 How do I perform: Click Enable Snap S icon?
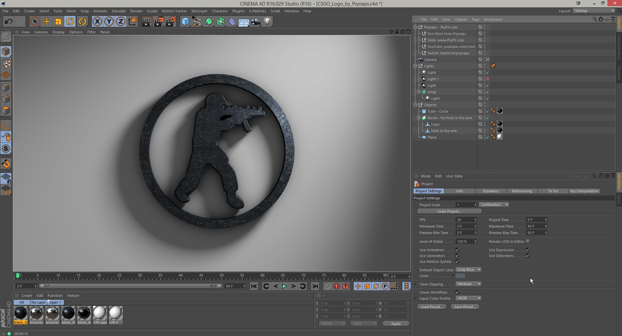6,149
